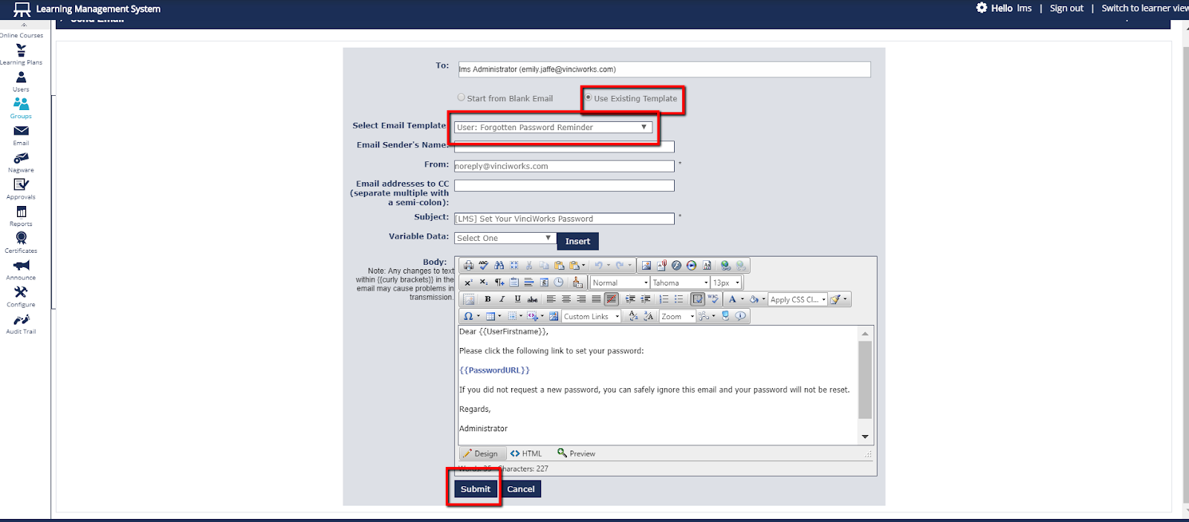1189x522 pixels.
Task: Open the Image Manager icon in toolbar
Action: 646,265
